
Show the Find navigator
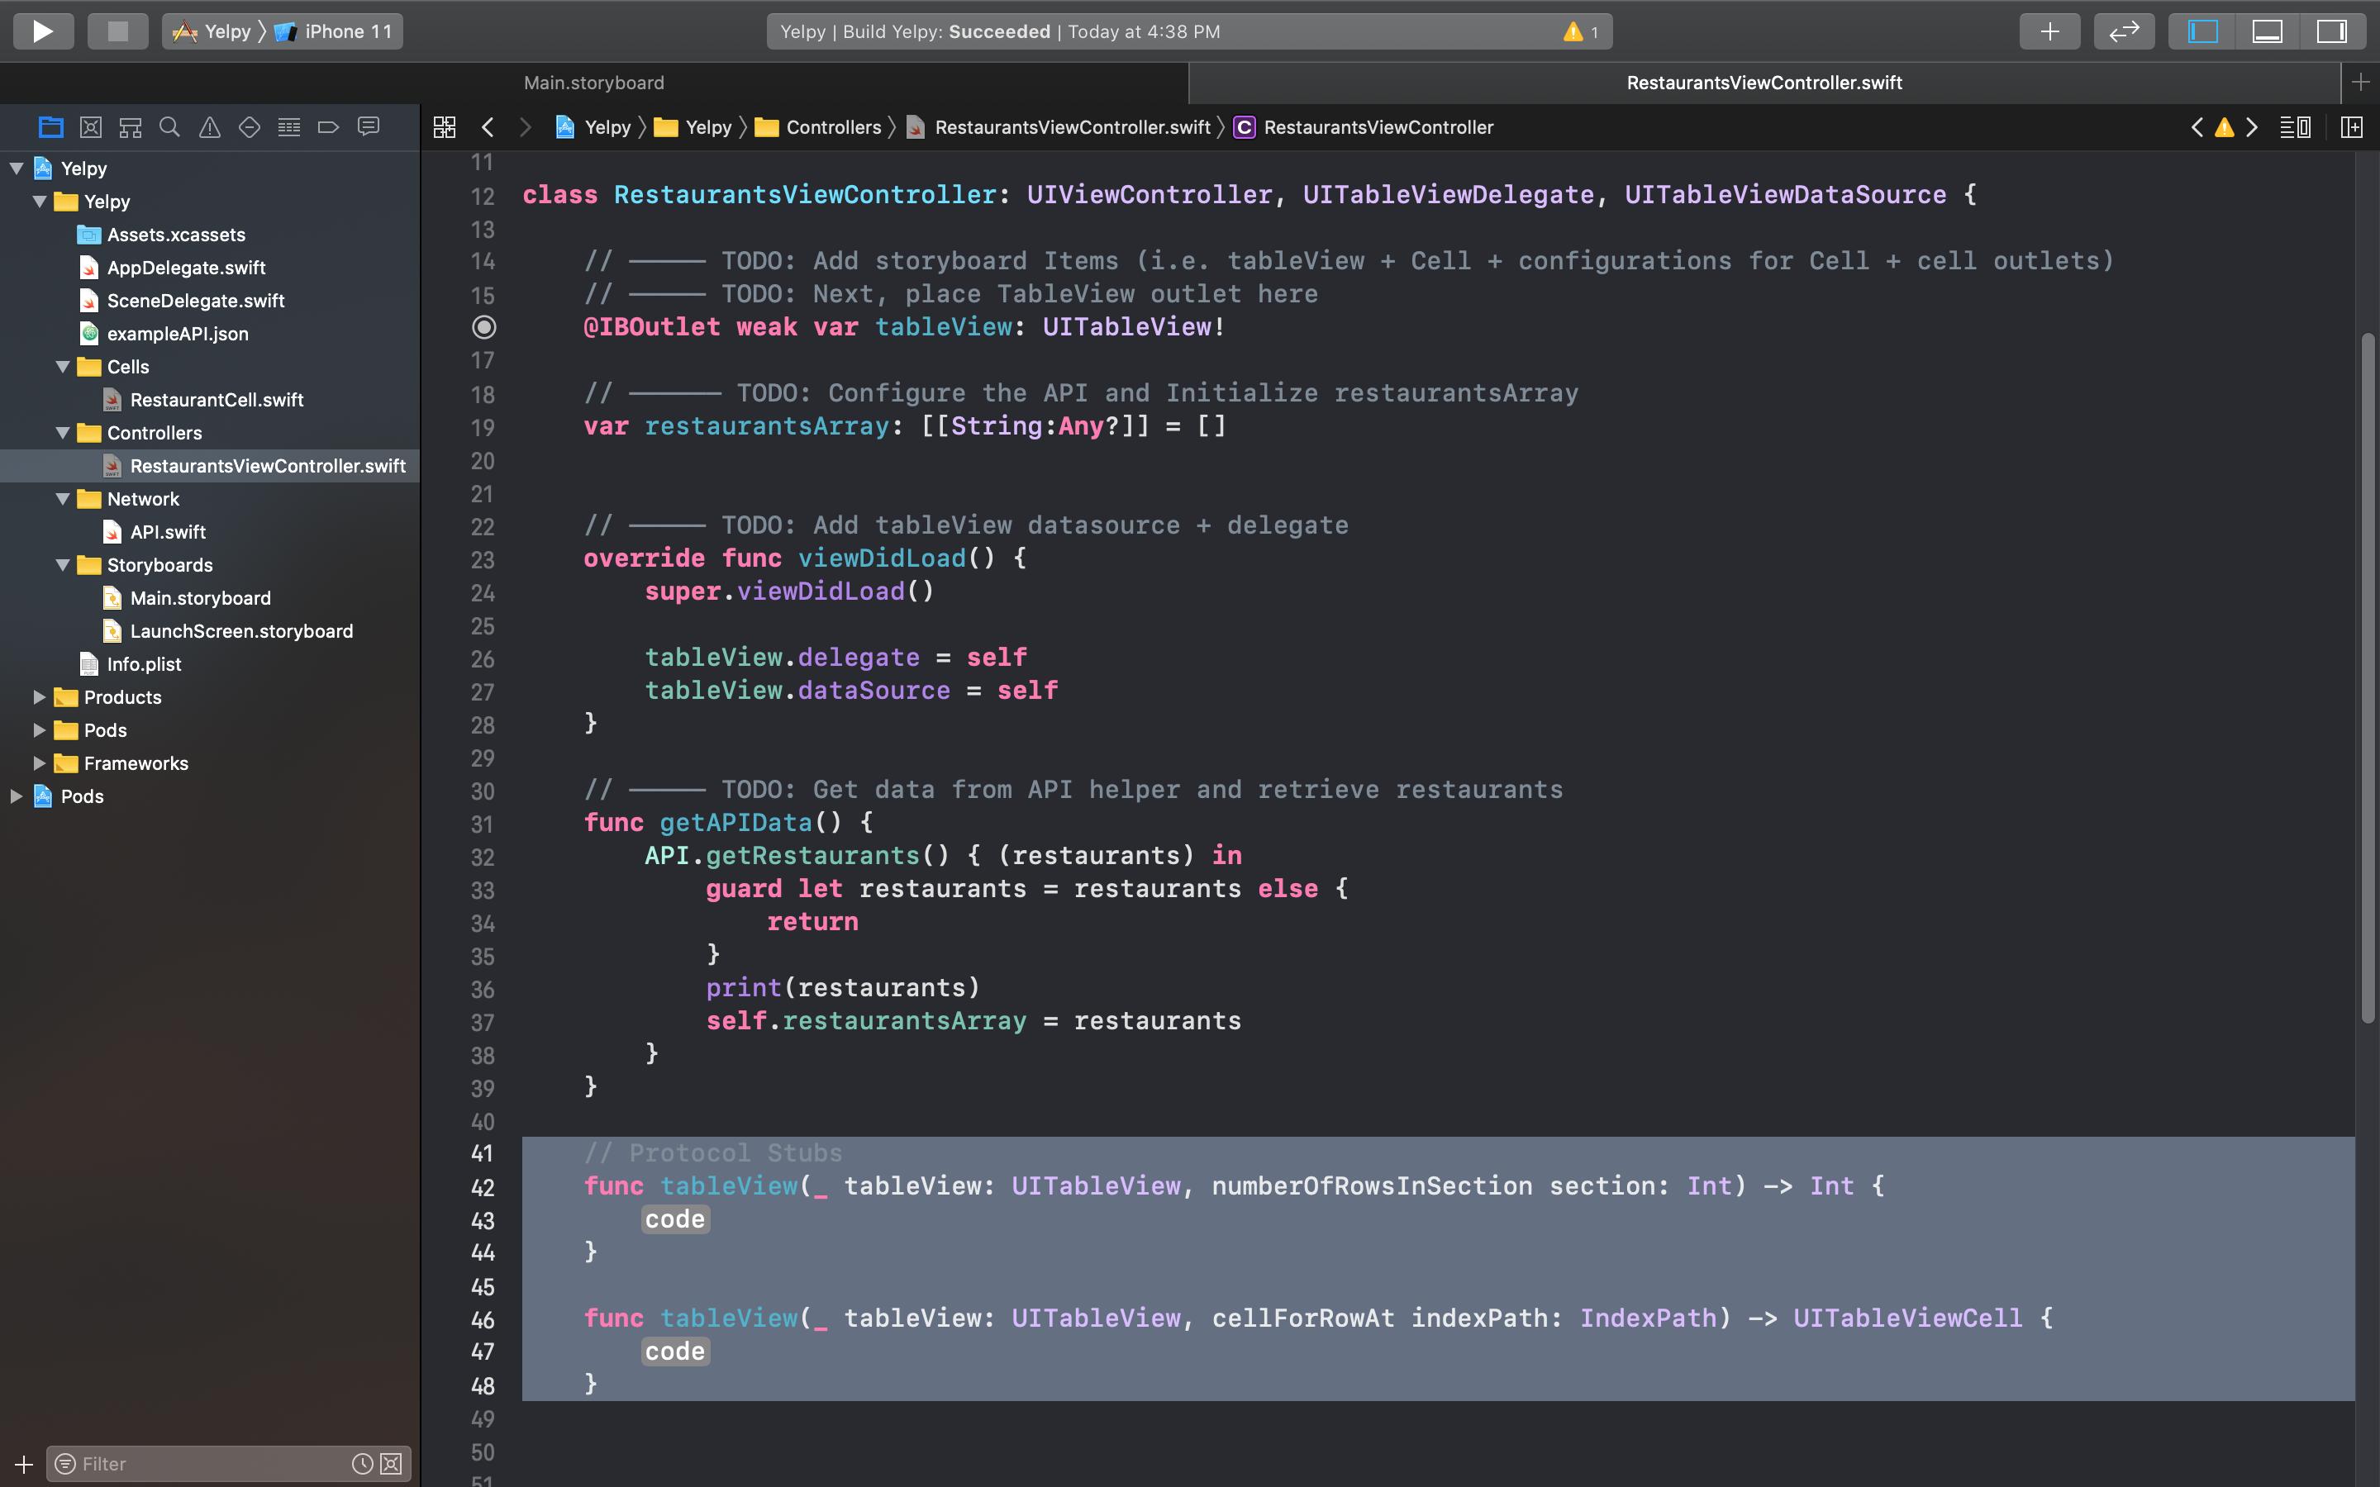pos(169,127)
